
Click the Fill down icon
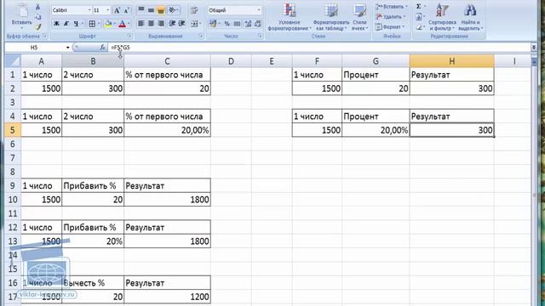coord(419,17)
